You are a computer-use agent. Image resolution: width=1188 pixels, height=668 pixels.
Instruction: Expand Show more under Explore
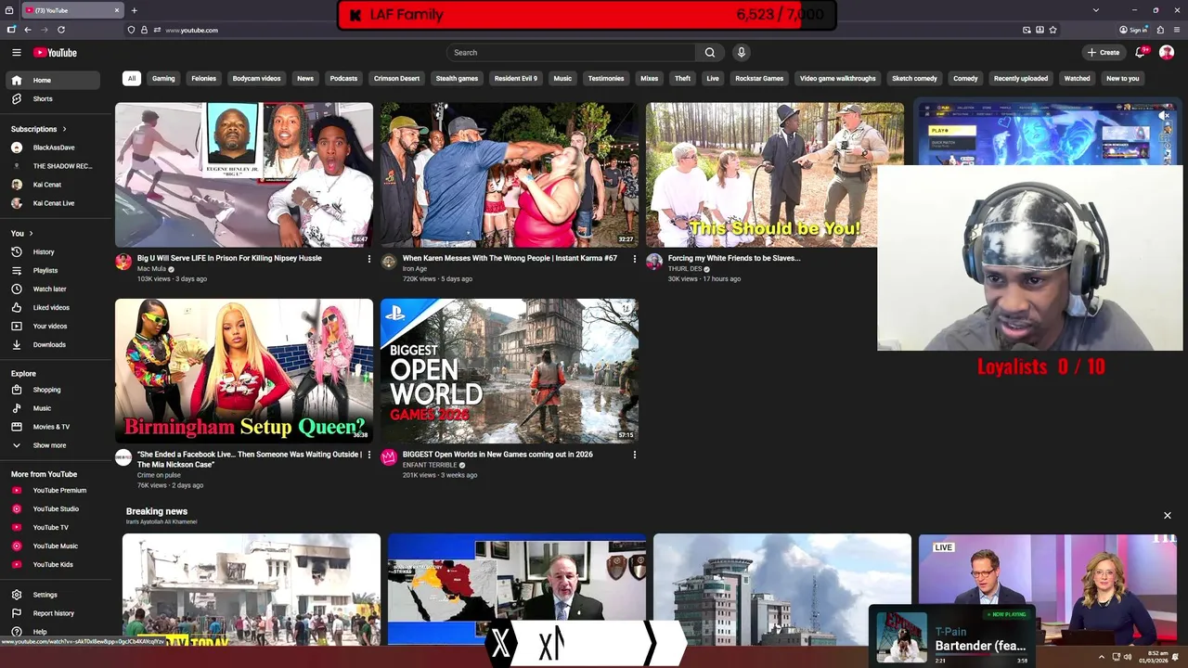tap(52, 445)
